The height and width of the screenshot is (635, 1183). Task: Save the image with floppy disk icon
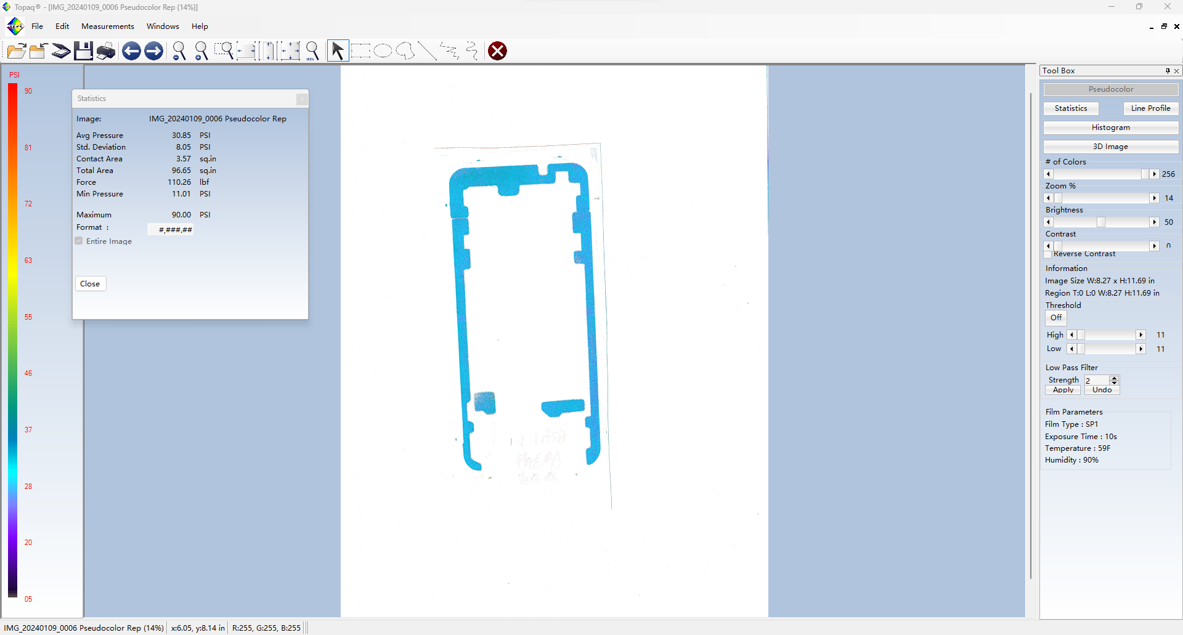pyautogui.click(x=83, y=51)
